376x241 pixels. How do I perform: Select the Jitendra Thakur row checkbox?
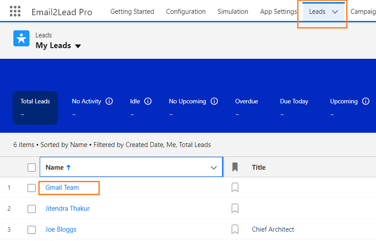[32, 209]
